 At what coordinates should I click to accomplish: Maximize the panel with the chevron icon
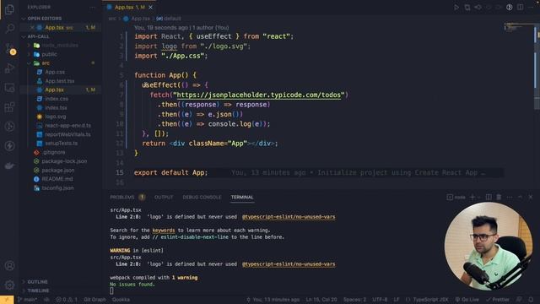520,197
